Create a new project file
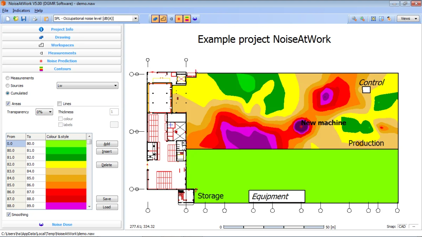This screenshot has height=237, width=422. click(x=8, y=19)
